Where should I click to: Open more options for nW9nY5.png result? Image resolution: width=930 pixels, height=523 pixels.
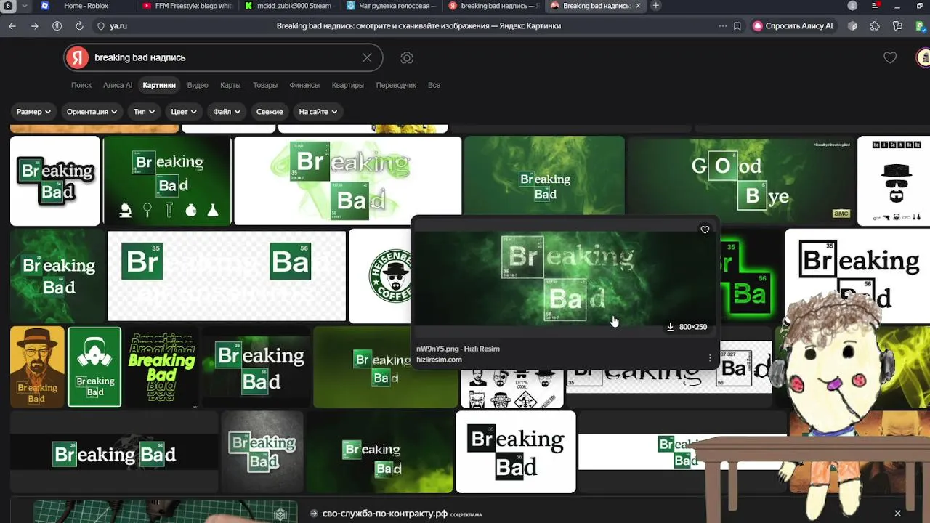(x=710, y=357)
